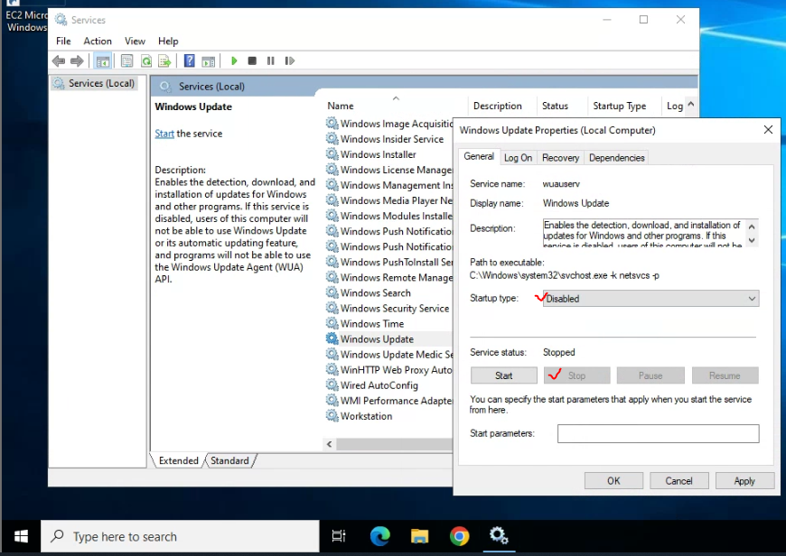Click the OK button

click(x=613, y=481)
